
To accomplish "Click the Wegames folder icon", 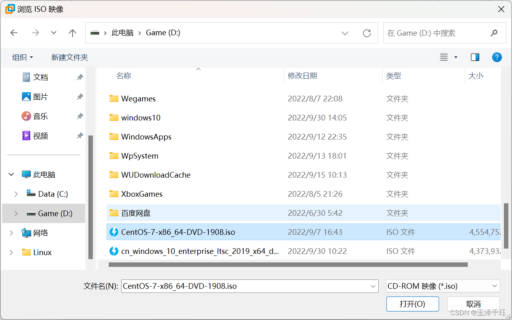I will point(114,99).
